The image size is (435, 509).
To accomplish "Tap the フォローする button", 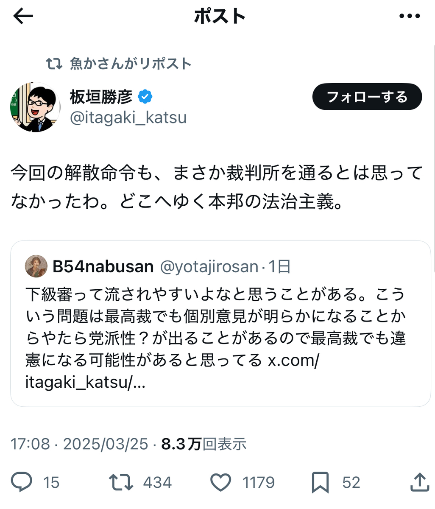I will click(x=367, y=97).
